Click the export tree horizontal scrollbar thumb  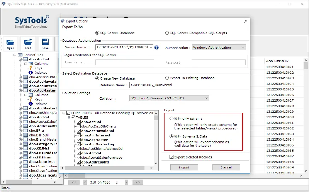pos(105,168)
